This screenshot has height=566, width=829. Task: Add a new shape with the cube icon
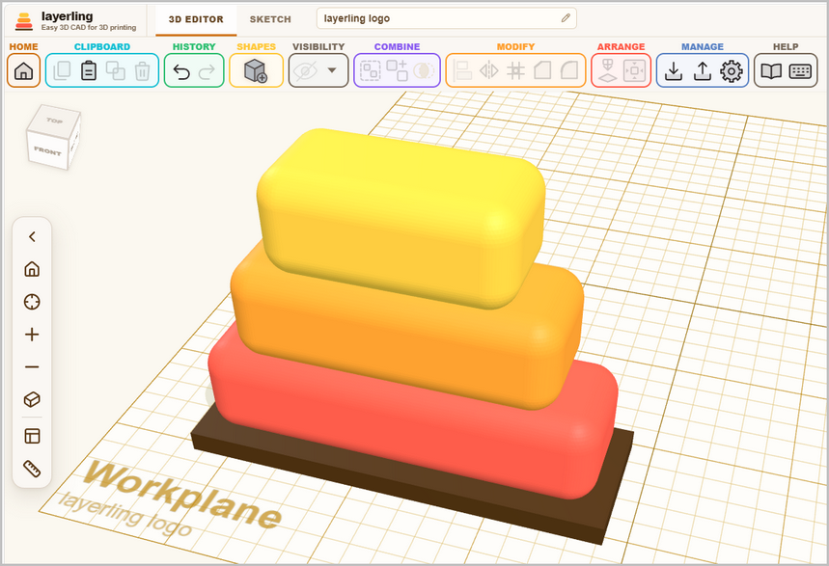(256, 70)
